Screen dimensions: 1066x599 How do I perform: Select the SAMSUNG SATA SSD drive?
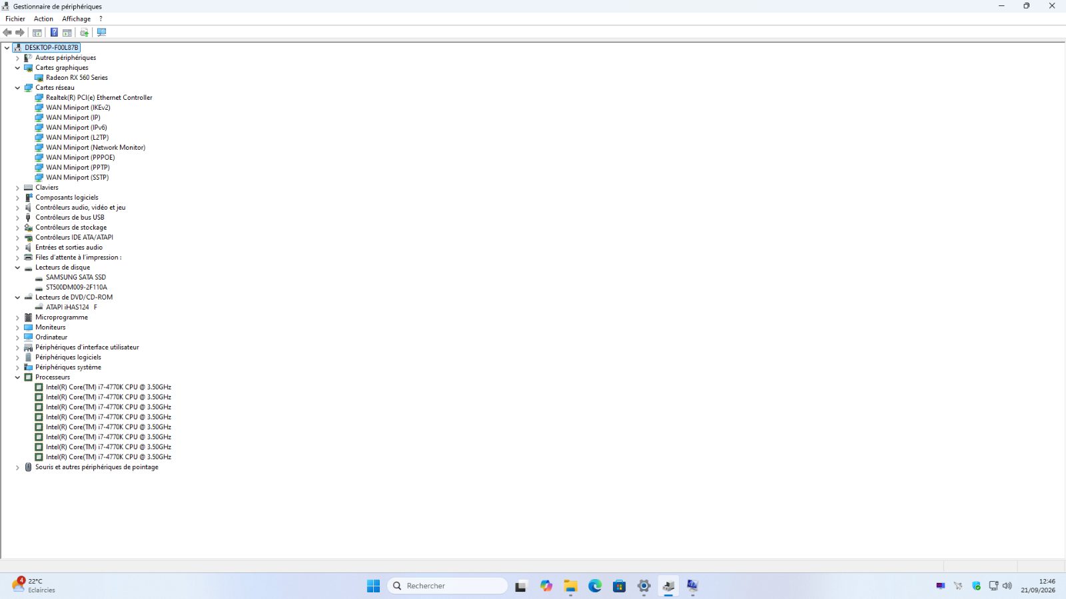(x=76, y=278)
